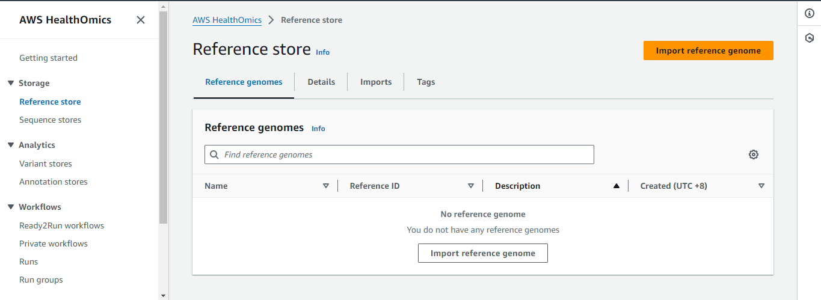Open Annotation stores in sidebar
This screenshot has height=300, width=821.
click(x=53, y=182)
